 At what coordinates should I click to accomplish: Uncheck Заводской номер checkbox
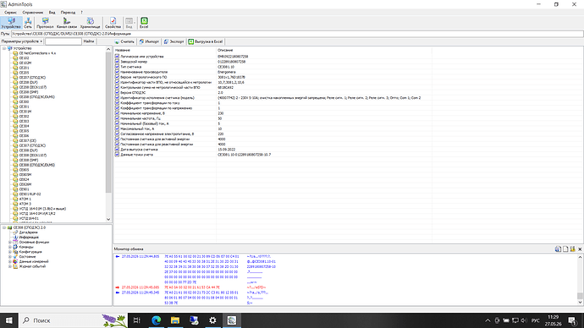(117, 62)
